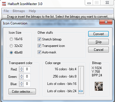Open the File menu
Image resolution: width=115 pixels, height=102 pixels.
pyautogui.click(x=6, y=11)
